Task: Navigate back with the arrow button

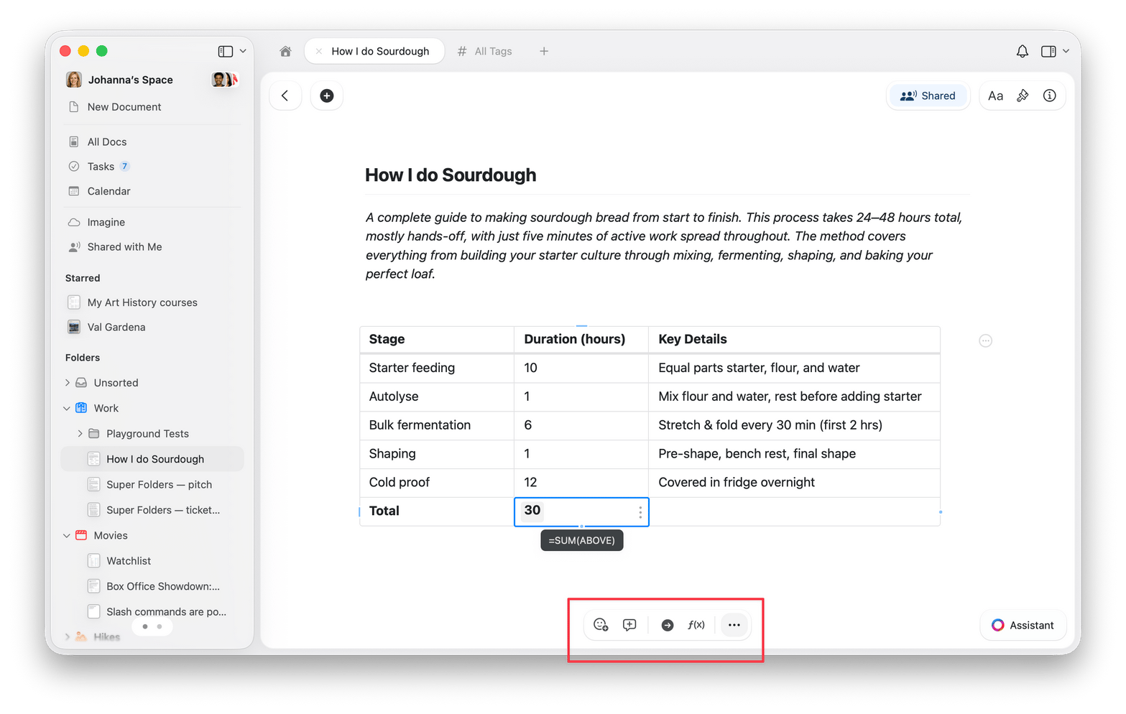Action: click(285, 96)
